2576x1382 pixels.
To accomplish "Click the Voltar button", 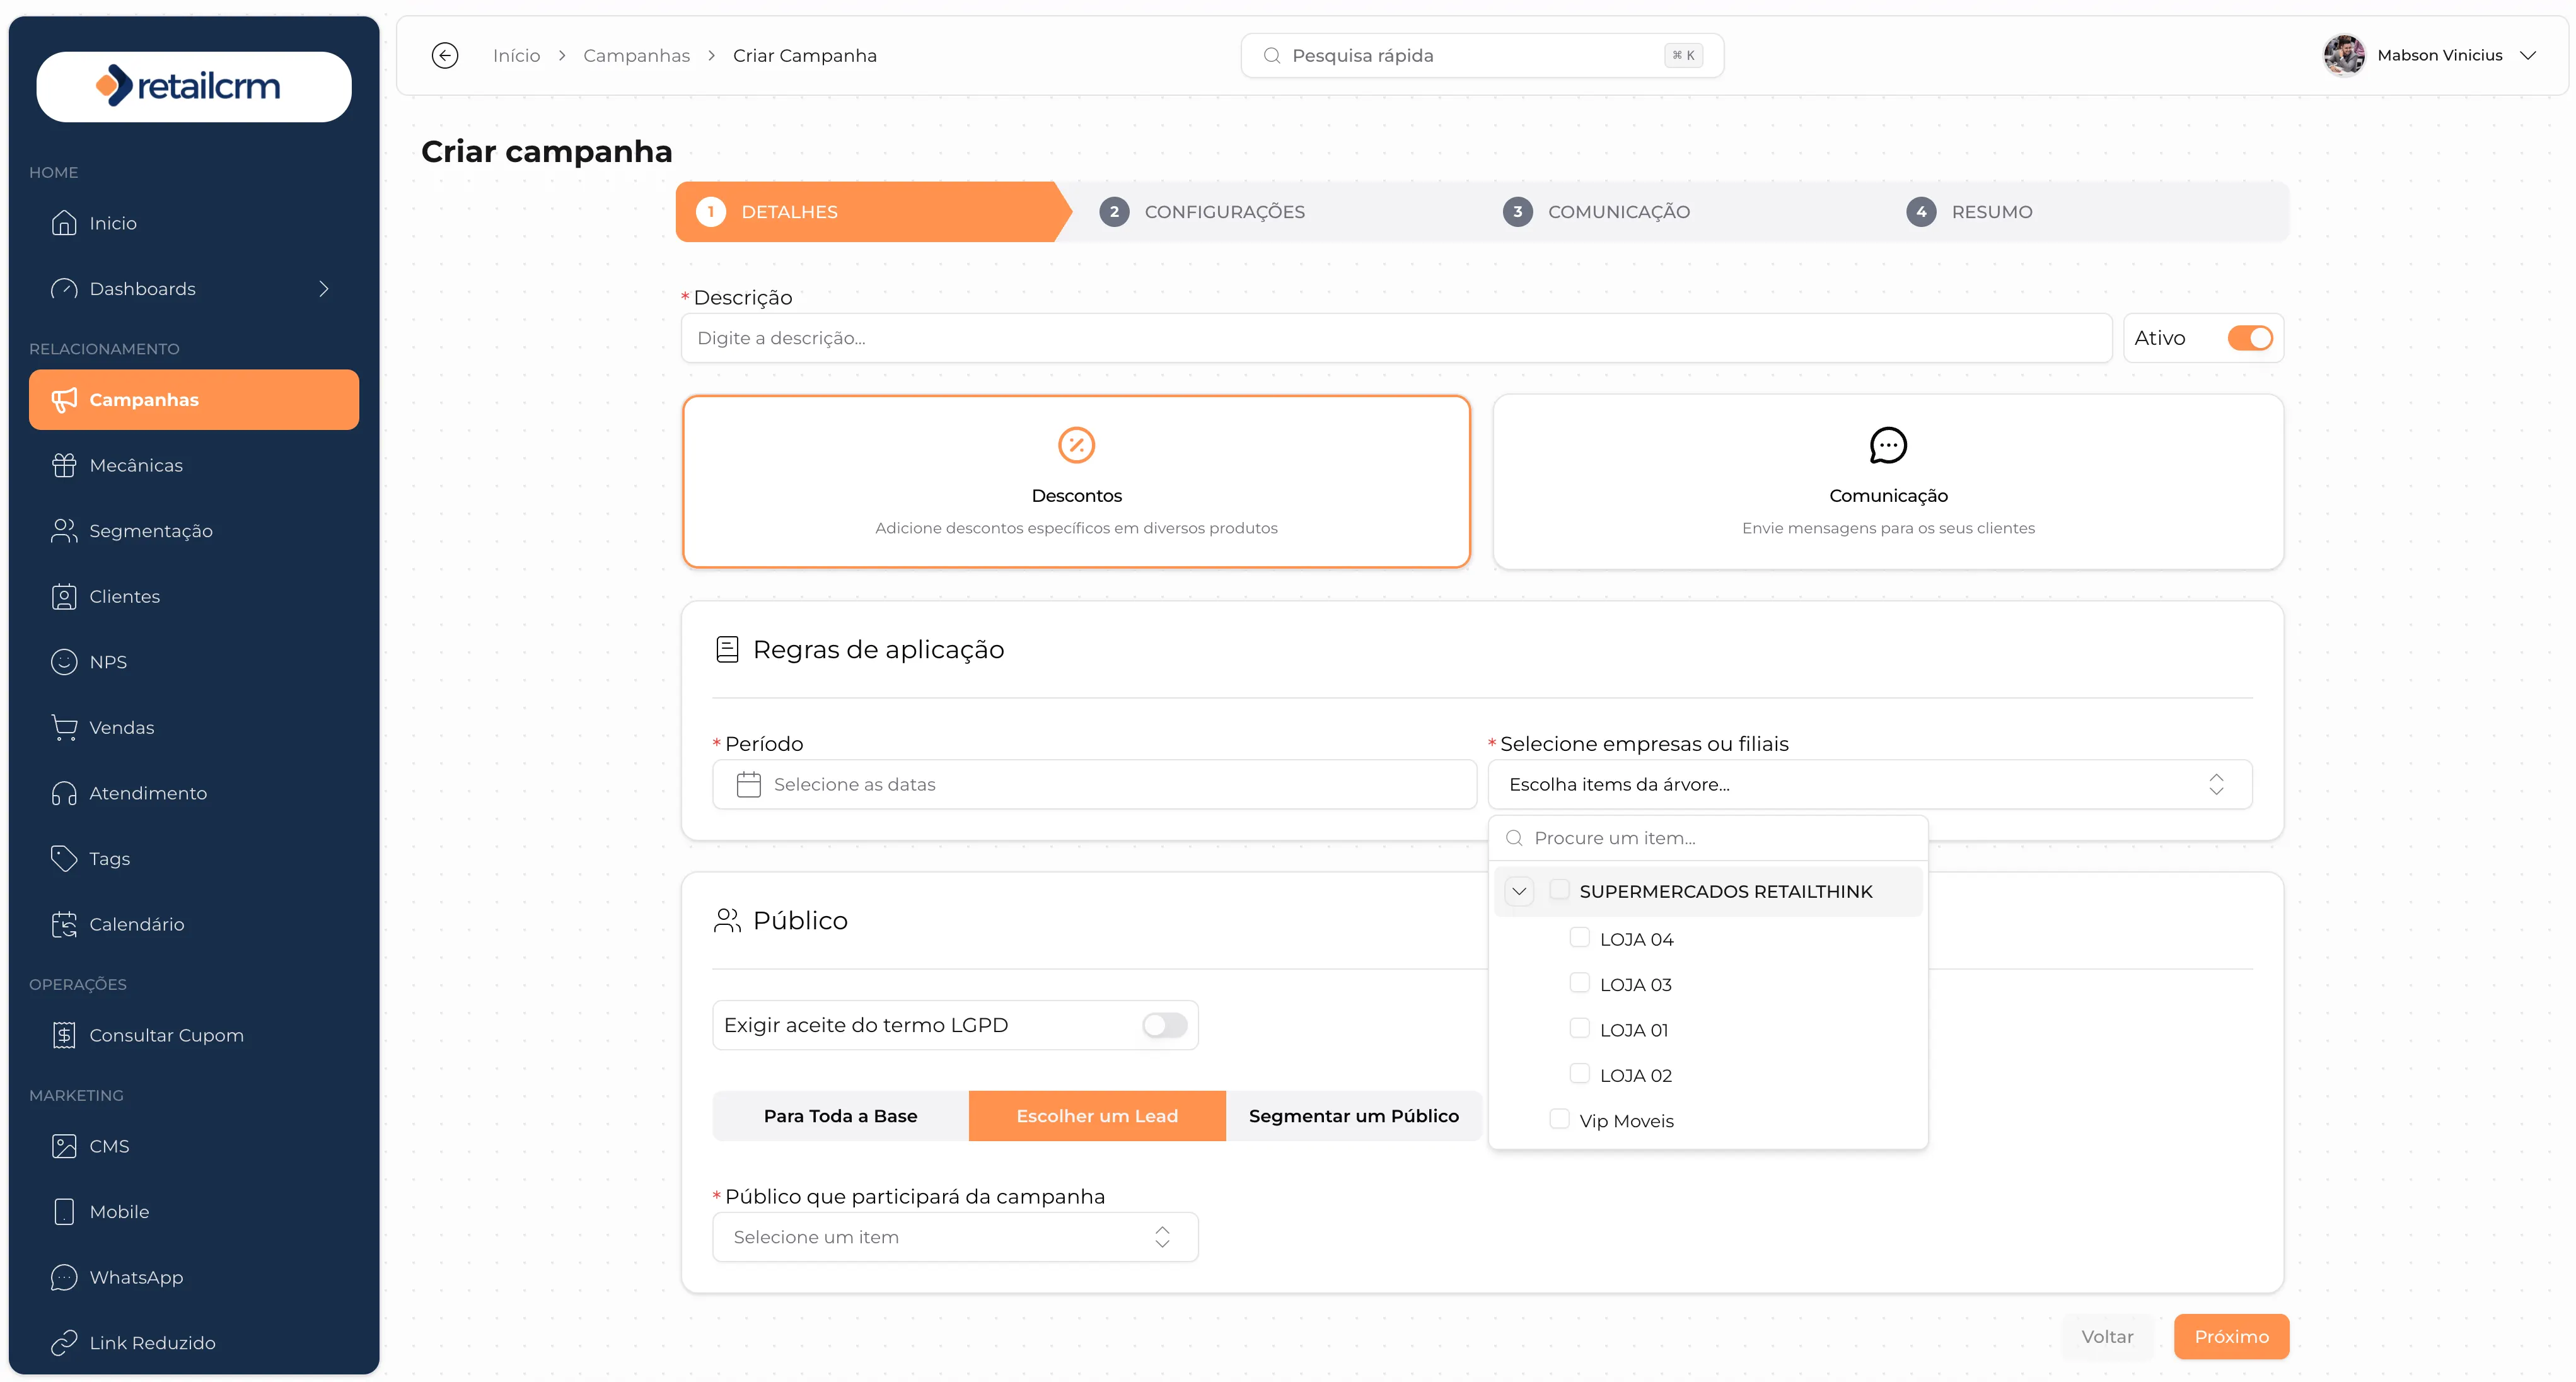I will pyautogui.click(x=2107, y=1337).
